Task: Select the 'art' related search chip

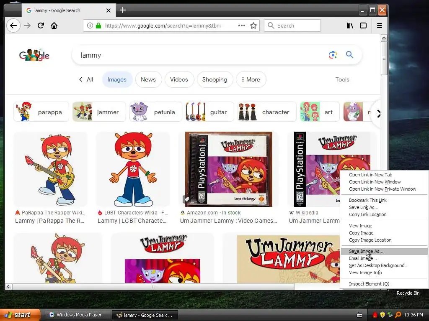Action: pos(320,112)
